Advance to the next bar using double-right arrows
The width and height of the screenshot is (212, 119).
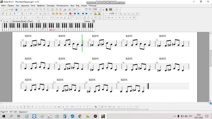(x=86, y=14)
